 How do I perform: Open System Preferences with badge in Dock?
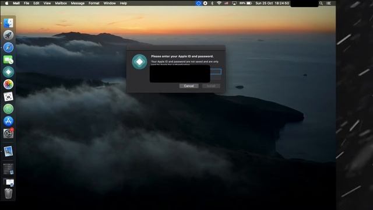[x=8, y=134]
